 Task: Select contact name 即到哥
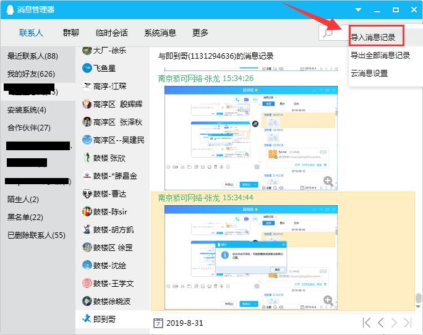click(105, 319)
